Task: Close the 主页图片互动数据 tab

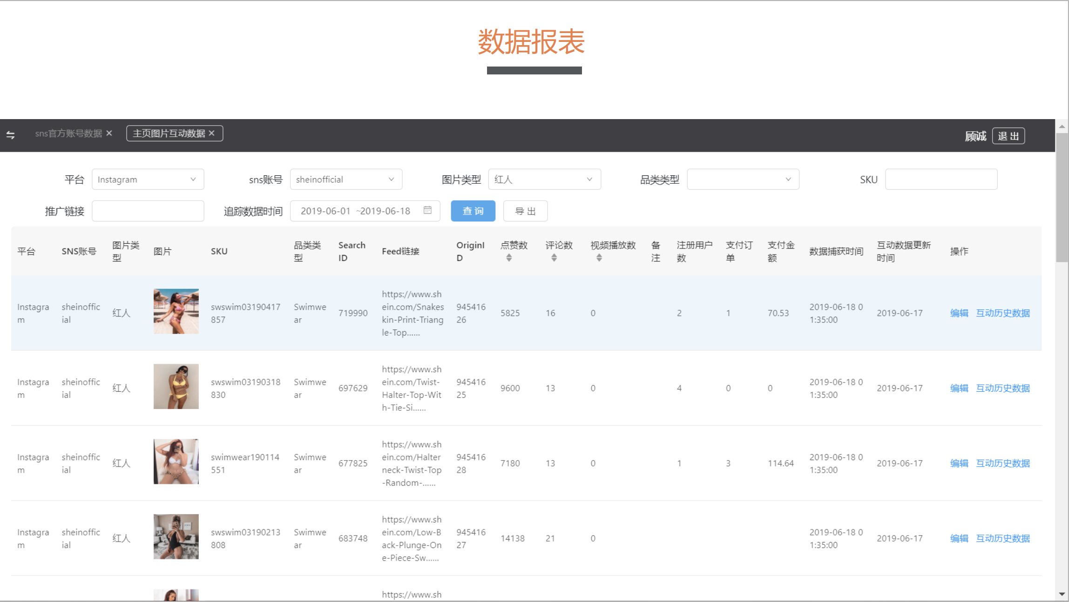Action: tap(212, 133)
